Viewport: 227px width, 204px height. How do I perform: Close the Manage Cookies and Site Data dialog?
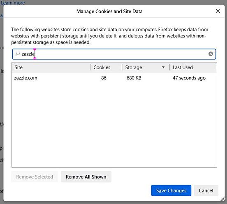click(218, 11)
